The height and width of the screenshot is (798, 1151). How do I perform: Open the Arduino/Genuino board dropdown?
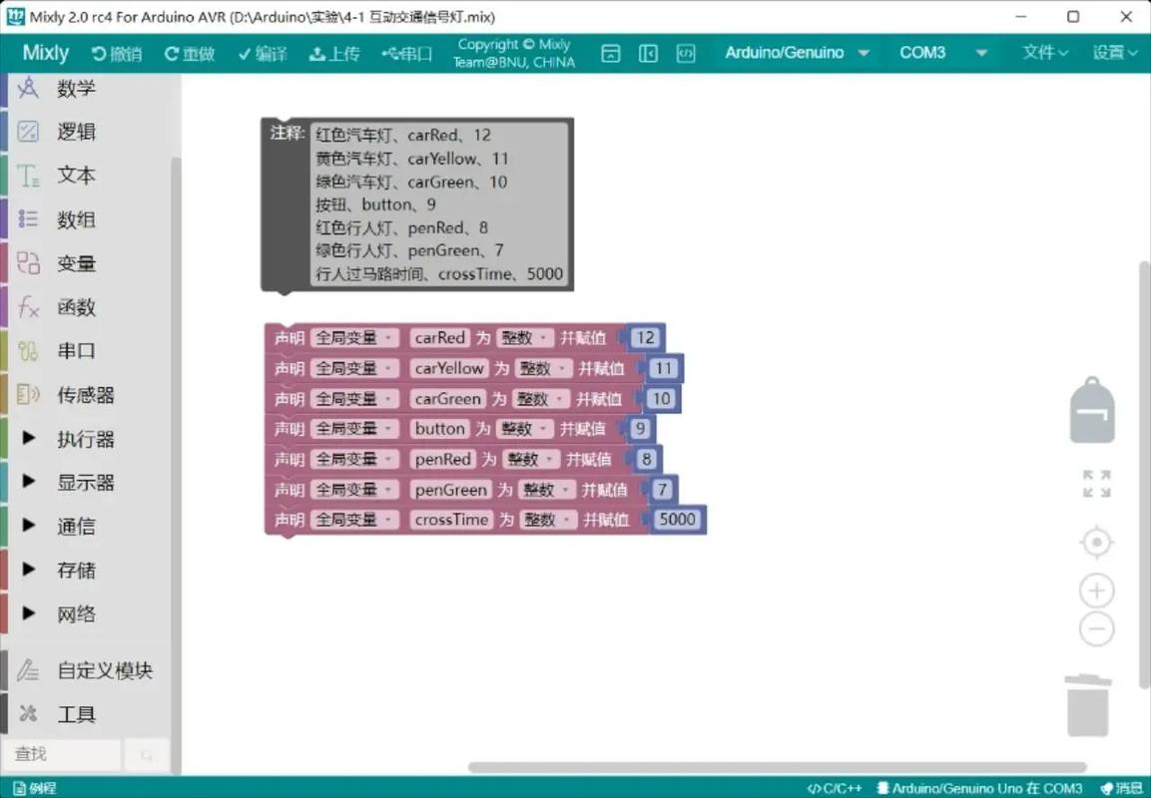(797, 53)
